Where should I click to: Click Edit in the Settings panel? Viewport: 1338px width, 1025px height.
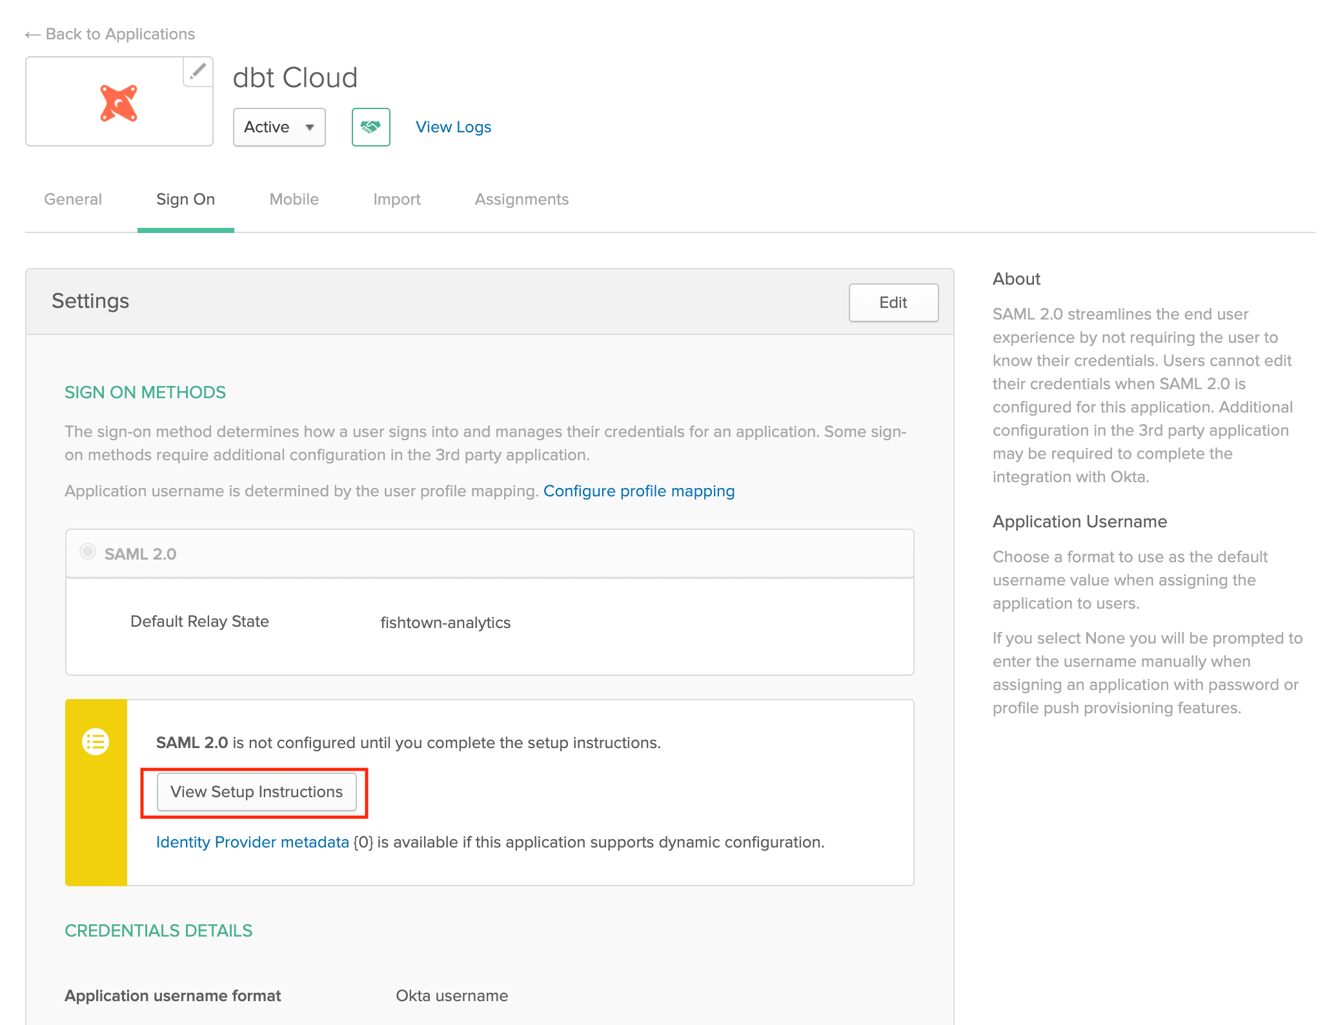click(x=893, y=302)
